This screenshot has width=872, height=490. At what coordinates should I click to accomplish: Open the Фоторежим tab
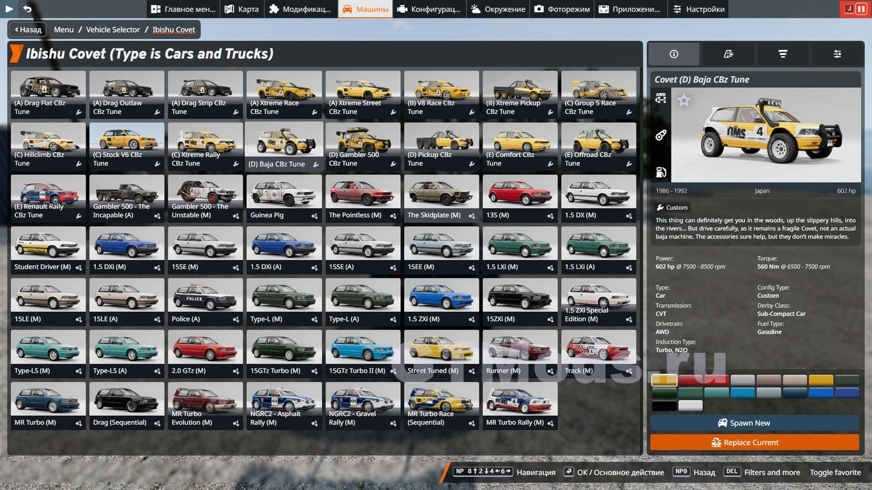tap(561, 9)
